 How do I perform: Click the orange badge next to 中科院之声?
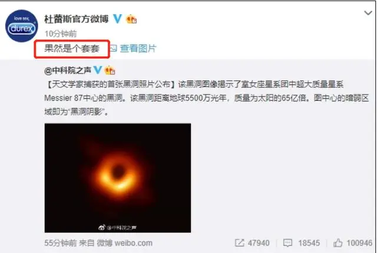pyautogui.click(x=110, y=71)
